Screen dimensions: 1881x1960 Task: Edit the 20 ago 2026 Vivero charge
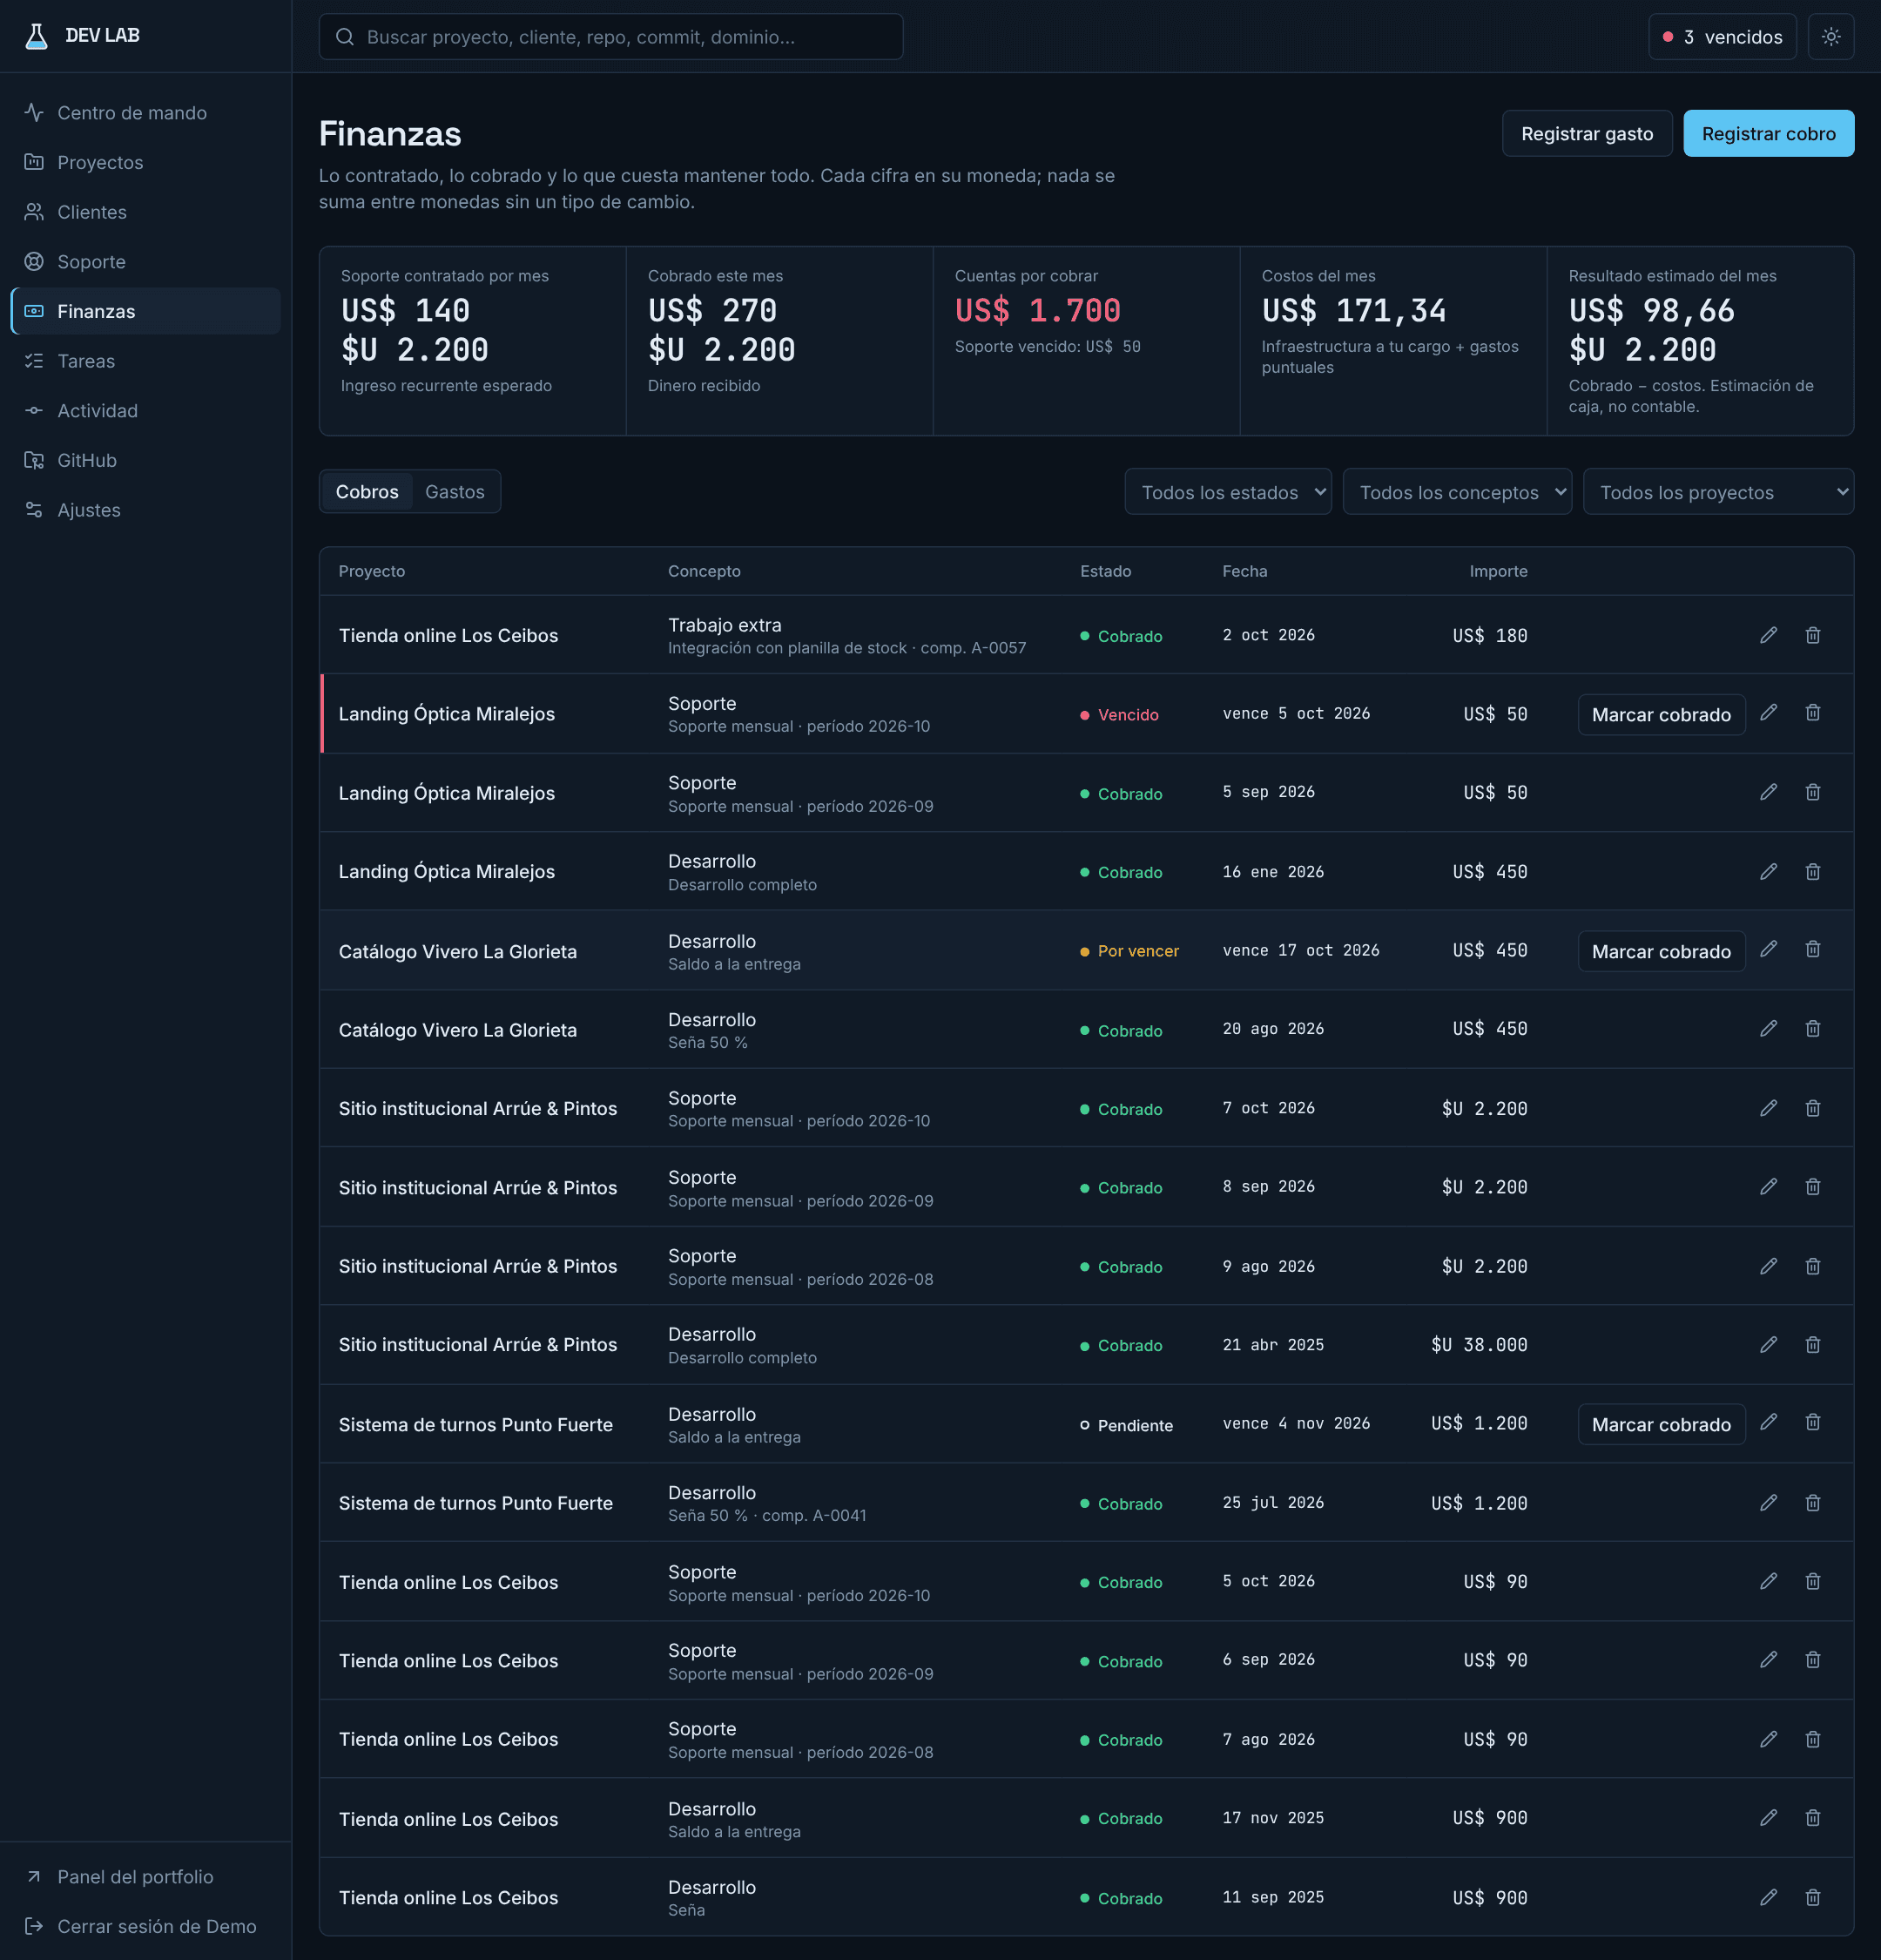point(1768,1029)
